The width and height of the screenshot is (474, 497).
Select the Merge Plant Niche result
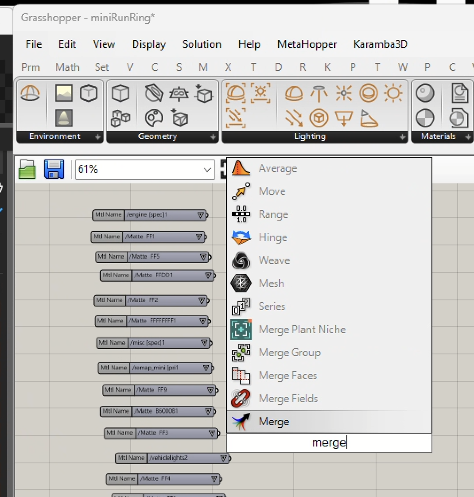point(329,330)
